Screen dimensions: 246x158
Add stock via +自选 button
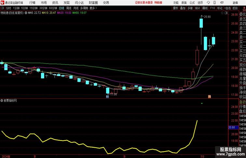tap(227, 8)
